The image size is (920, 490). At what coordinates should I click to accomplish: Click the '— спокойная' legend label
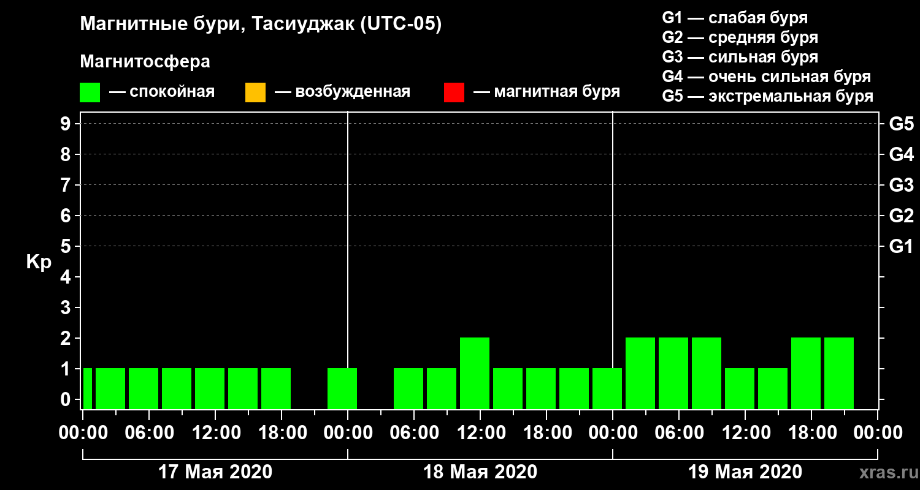coord(161,92)
